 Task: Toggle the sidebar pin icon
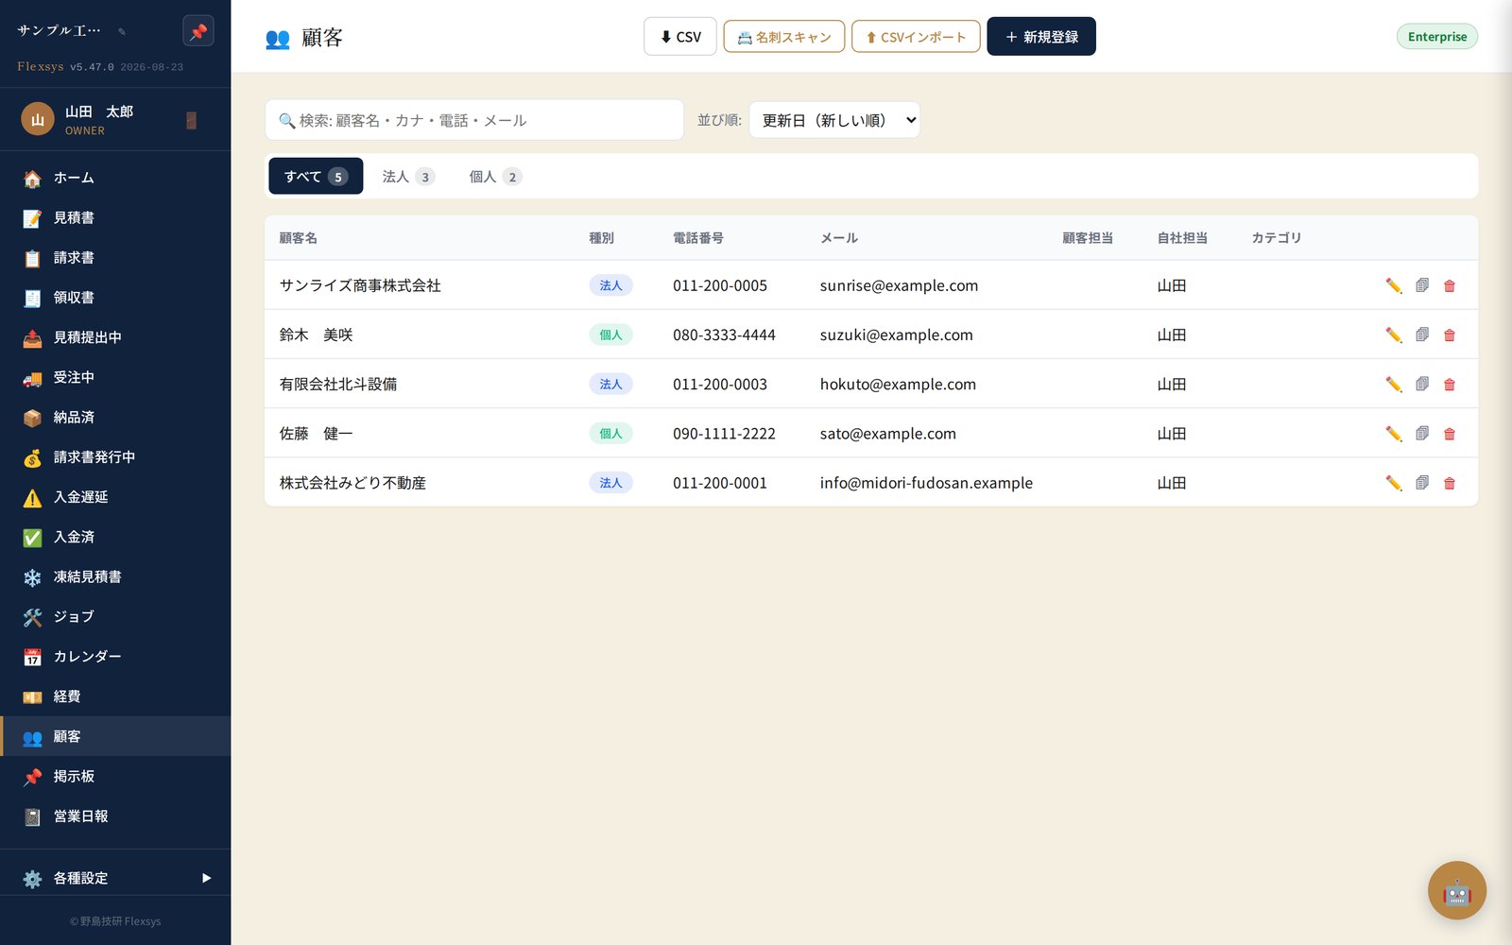pyautogui.click(x=198, y=31)
